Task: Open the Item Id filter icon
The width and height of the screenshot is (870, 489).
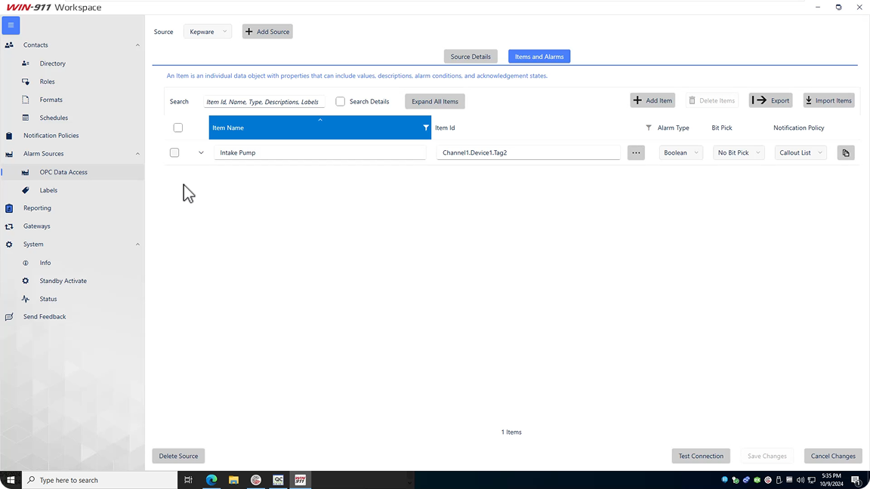Action: (x=649, y=128)
